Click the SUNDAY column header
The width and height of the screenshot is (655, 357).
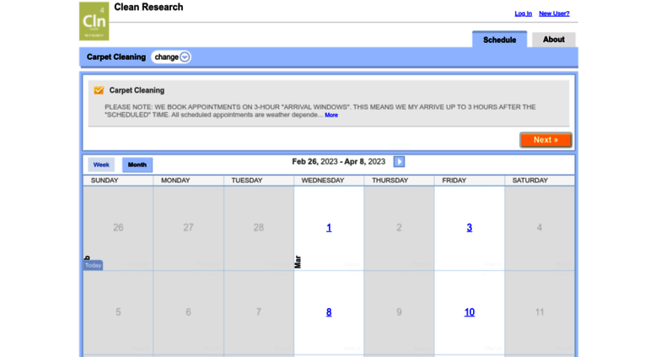tap(105, 180)
